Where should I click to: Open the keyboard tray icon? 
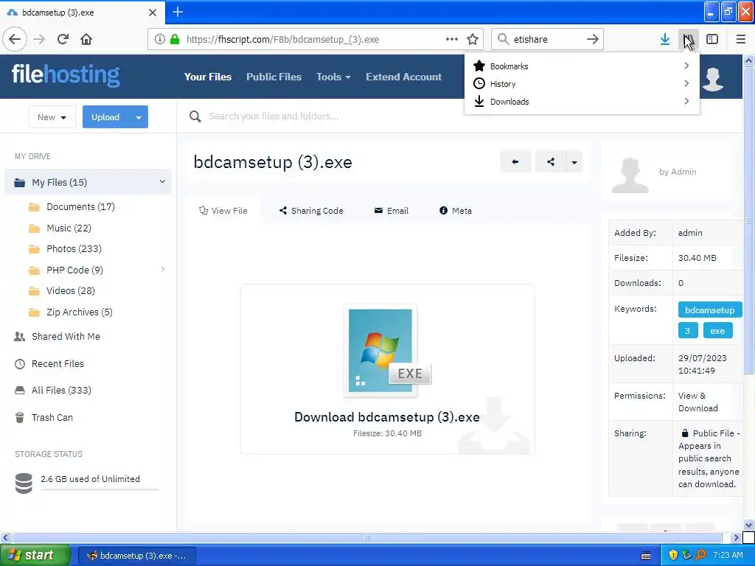tap(646, 556)
